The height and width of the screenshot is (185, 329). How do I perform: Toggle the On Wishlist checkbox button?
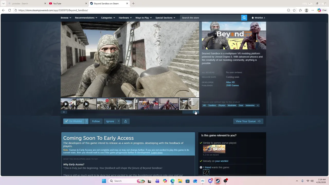coord(74,121)
